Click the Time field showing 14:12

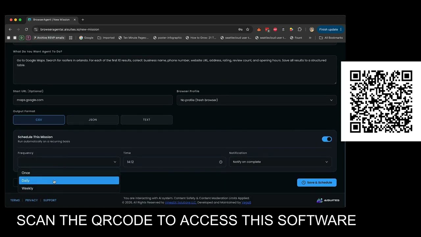click(175, 162)
